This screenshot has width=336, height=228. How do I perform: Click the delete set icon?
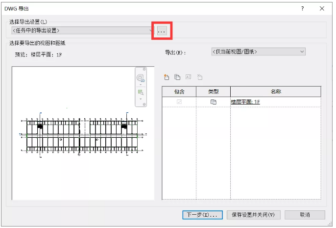199,77
